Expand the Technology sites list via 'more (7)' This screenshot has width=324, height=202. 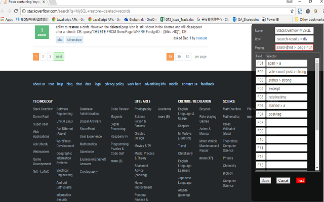(x=116, y=161)
